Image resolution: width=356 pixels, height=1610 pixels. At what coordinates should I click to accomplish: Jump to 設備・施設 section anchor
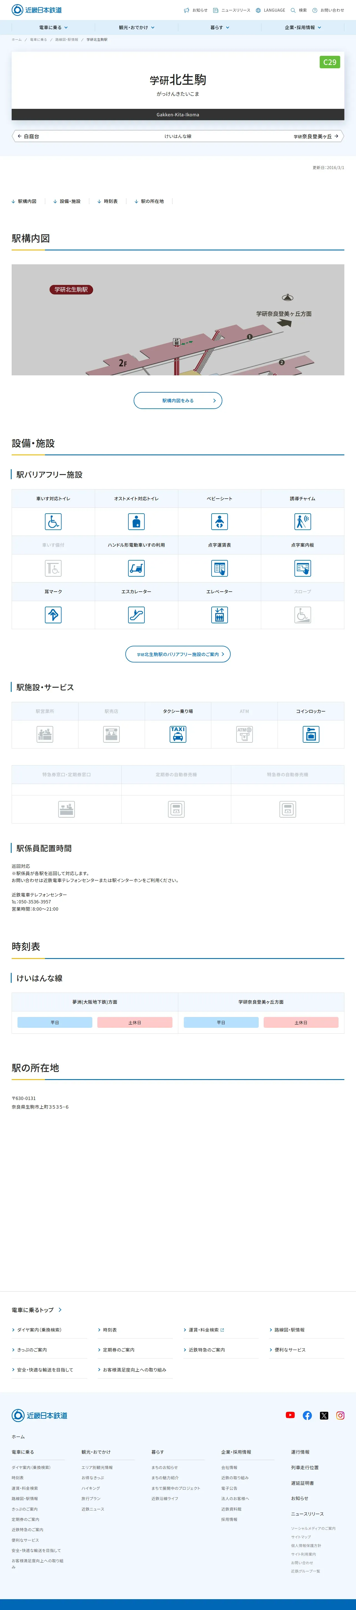point(67,201)
